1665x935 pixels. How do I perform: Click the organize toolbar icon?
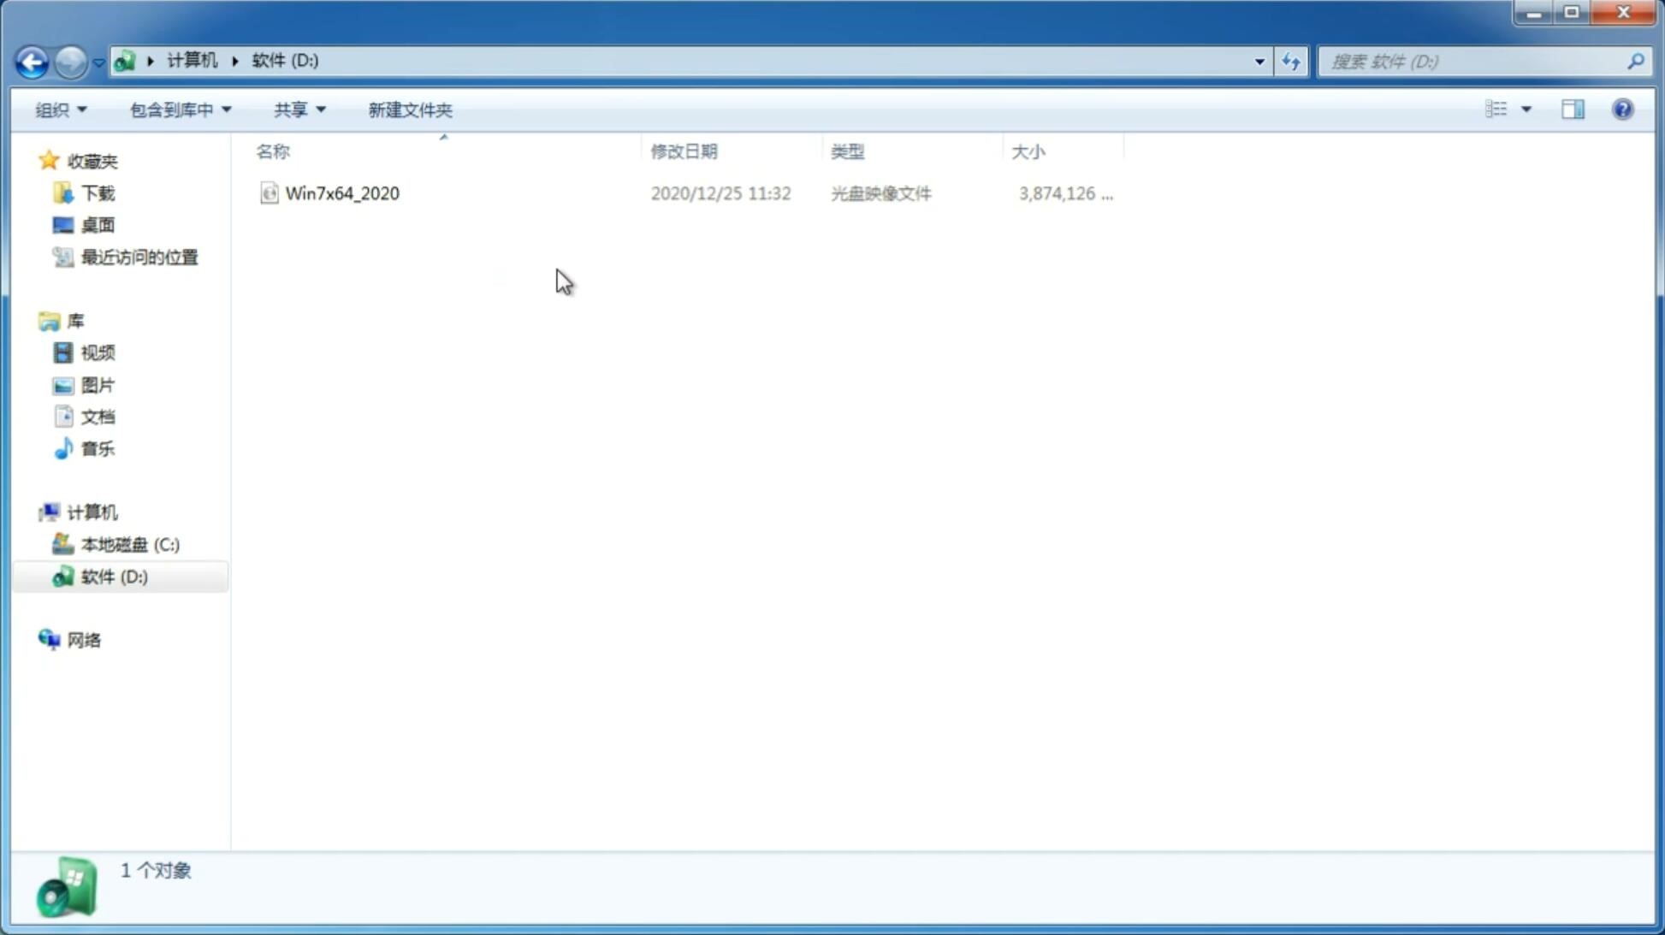61,109
